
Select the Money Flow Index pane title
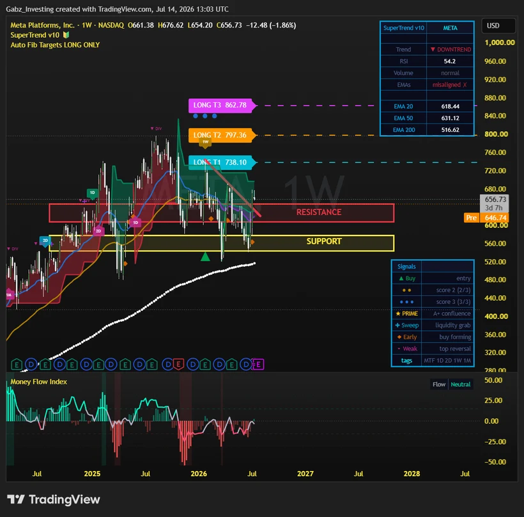pyautogui.click(x=38, y=382)
